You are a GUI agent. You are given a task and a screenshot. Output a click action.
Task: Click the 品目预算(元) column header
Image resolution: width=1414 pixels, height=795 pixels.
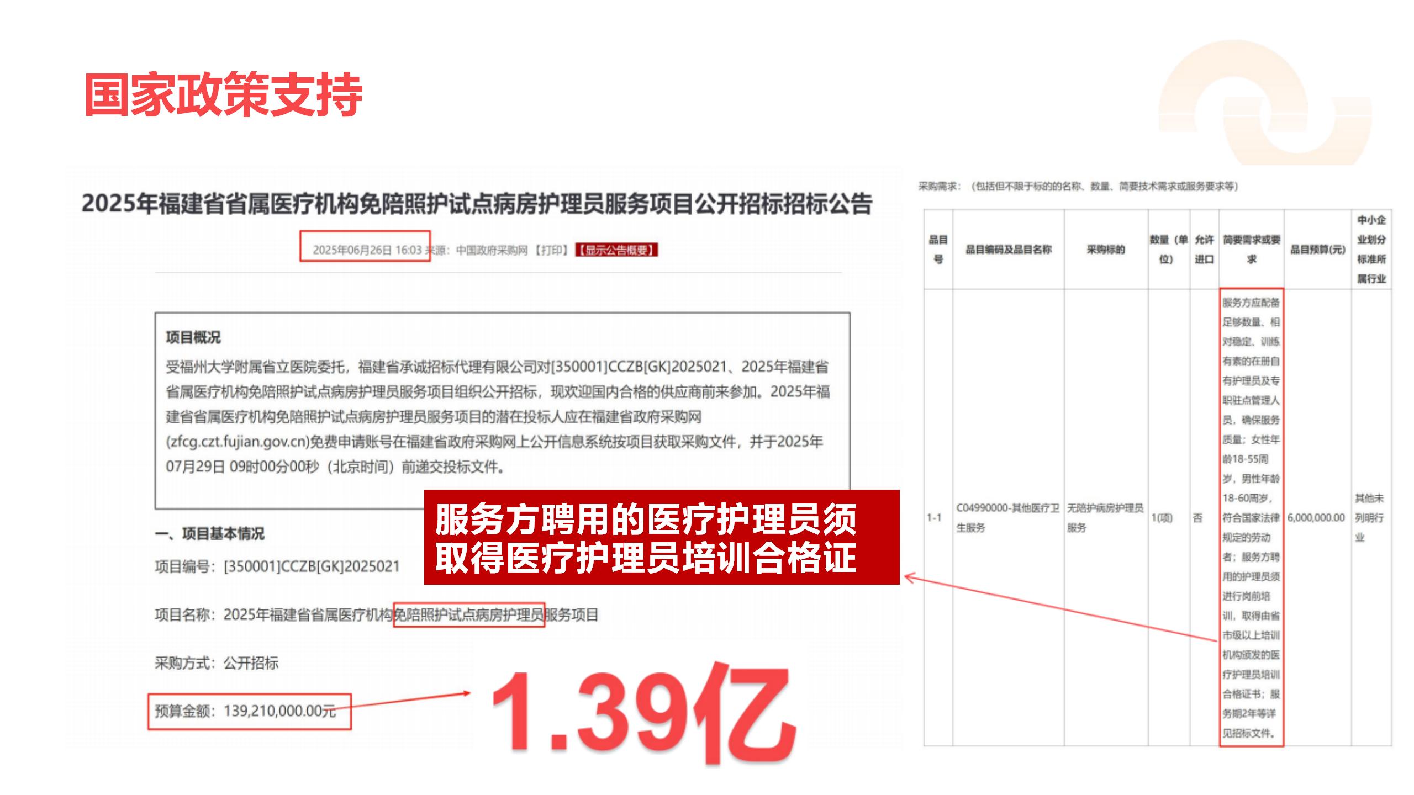[1317, 250]
